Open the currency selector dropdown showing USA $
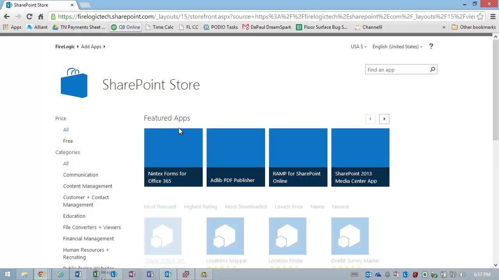 pos(357,46)
